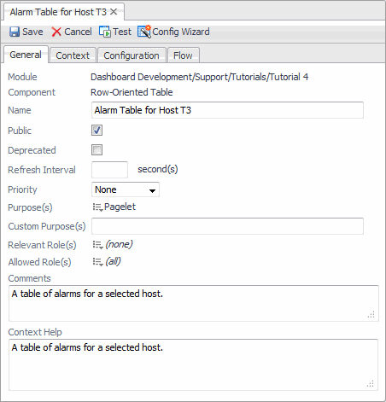Screen dimensions: 386x402
Task: Click inside the Context Help text area
Action: [193, 364]
